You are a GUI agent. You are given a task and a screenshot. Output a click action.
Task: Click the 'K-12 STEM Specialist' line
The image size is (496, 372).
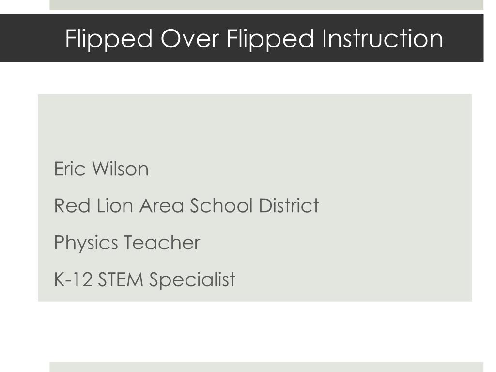coord(144,279)
